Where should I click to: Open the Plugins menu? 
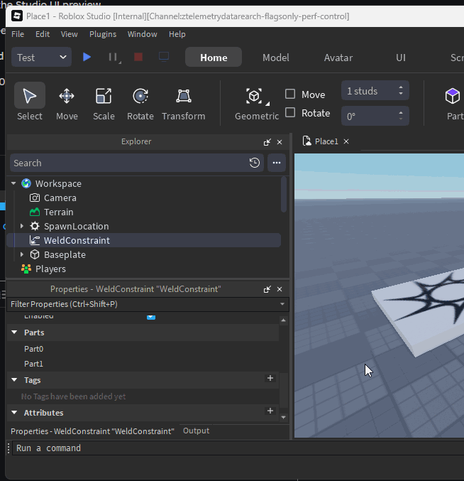click(103, 34)
